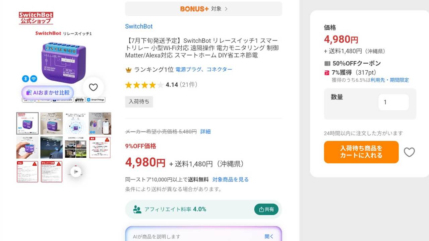Open 詳細 for manufacturer price
This screenshot has width=429, height=241.
point(205,132)
